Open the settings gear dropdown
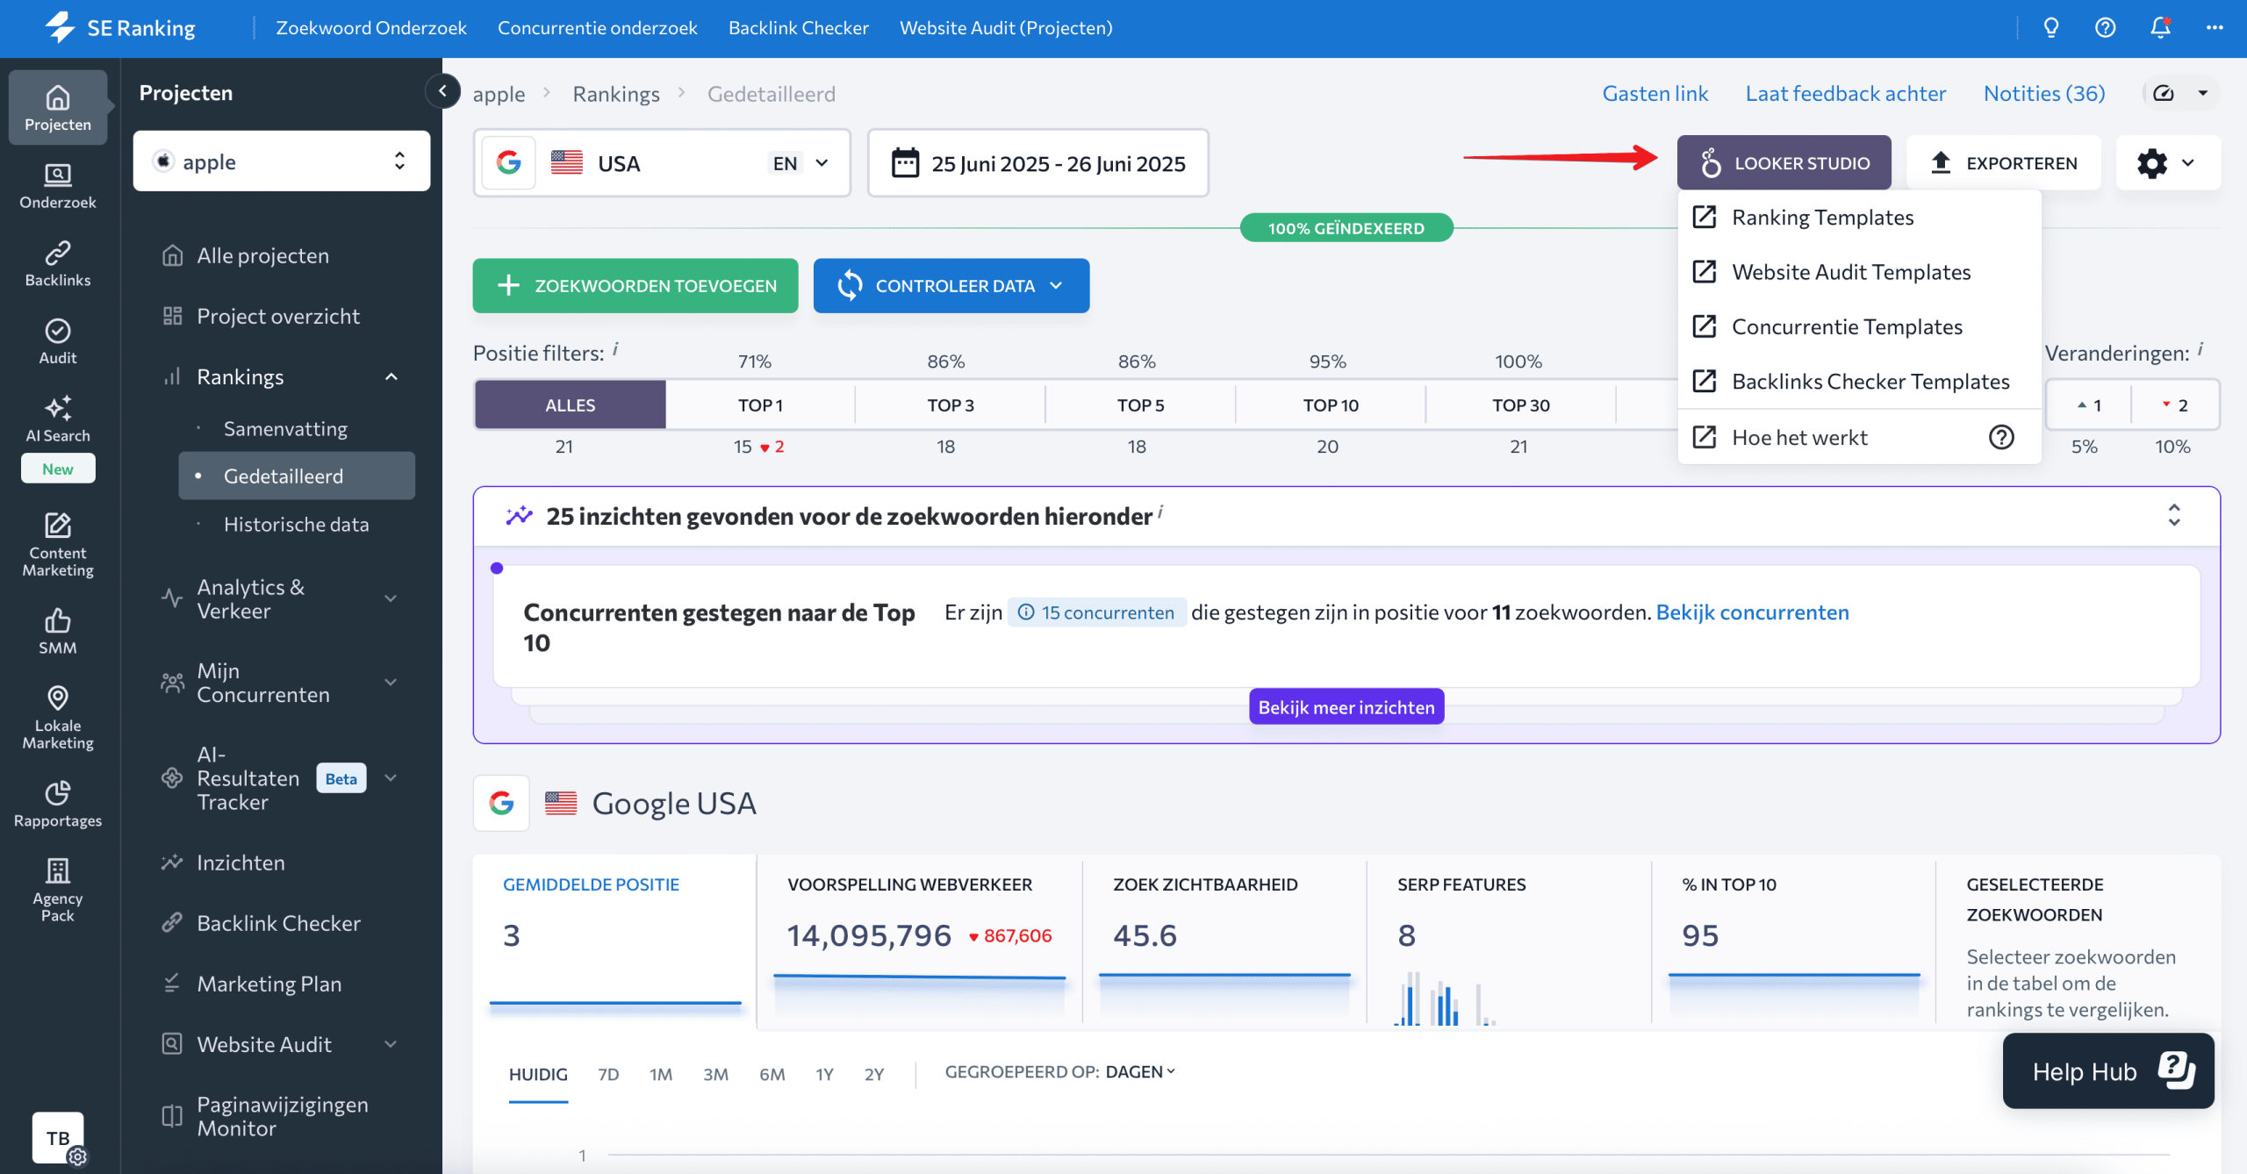2247x1174 pixels. 2168,163
